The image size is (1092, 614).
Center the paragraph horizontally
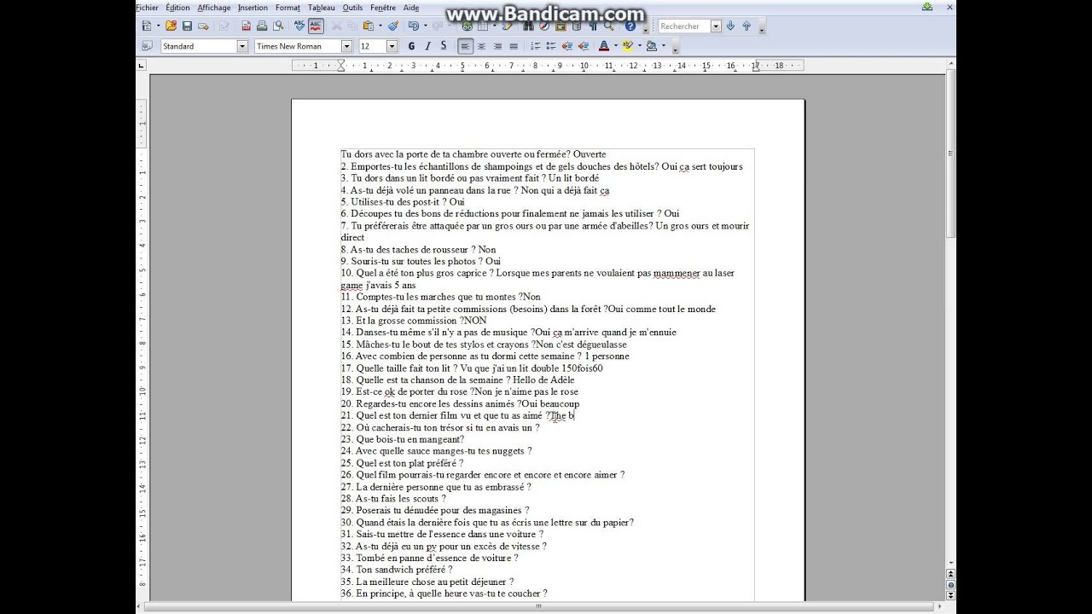(481, 46)
